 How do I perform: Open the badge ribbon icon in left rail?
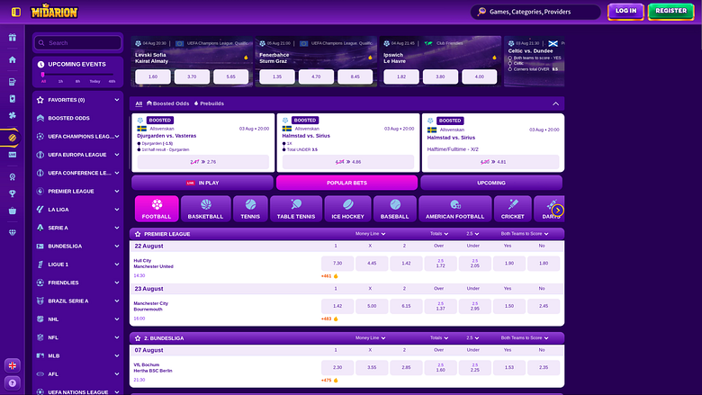coord(13,176)
